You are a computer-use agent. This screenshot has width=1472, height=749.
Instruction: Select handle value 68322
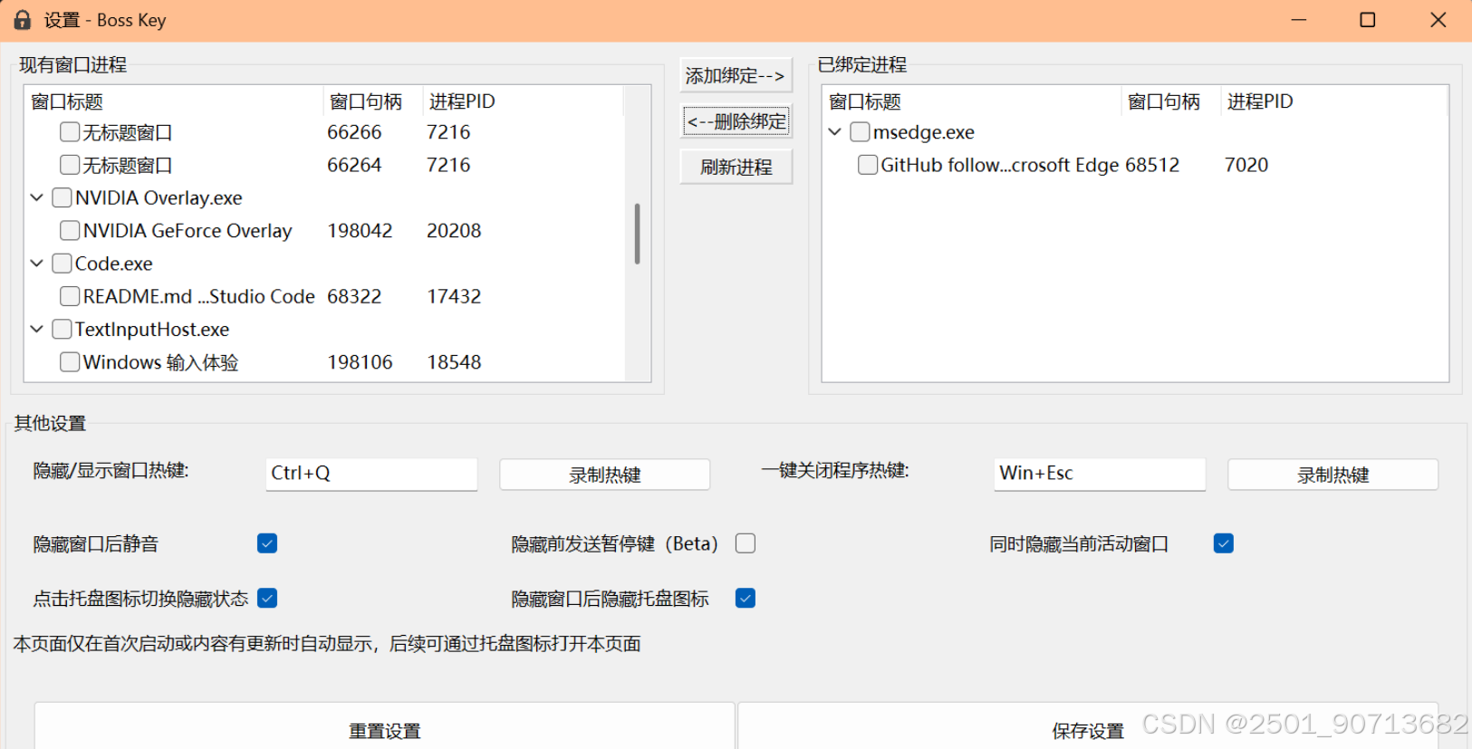pyautogui.click(x=354, y=296)
